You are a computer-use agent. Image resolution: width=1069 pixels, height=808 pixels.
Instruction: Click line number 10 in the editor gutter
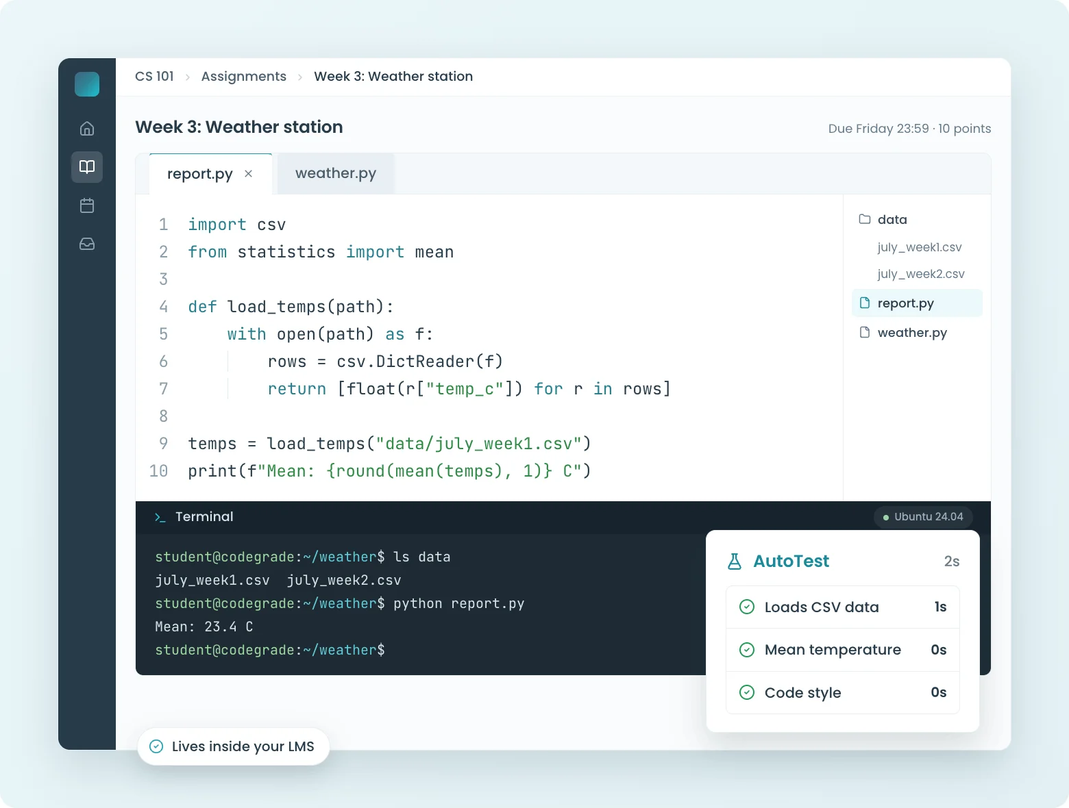tap(158, 471)
